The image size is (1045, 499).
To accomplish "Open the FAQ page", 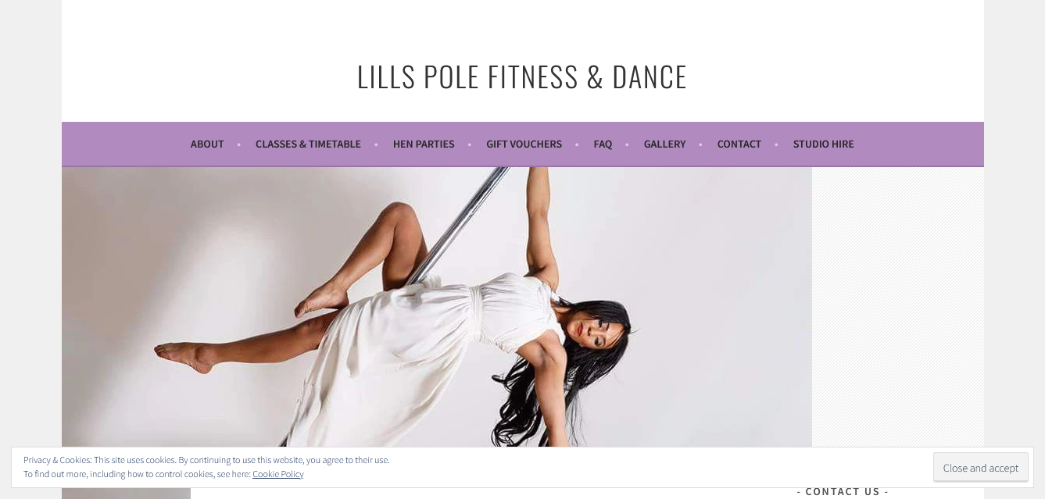I will point(603,144).
